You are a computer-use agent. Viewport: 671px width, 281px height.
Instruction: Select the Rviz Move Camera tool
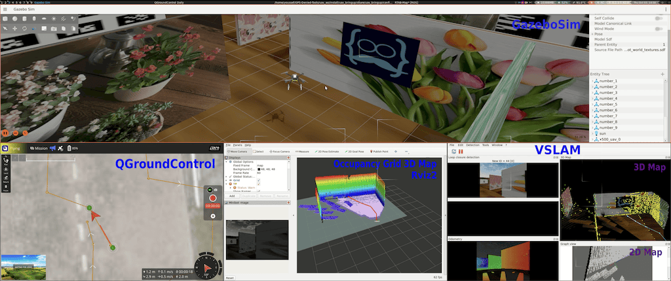coord(239,152)
